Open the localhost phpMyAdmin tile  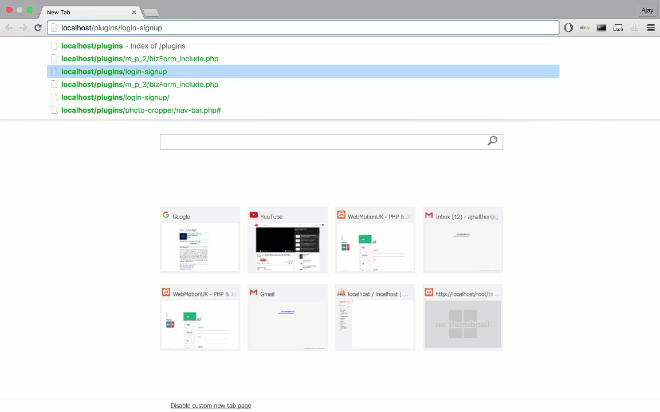tap(375, 317)
